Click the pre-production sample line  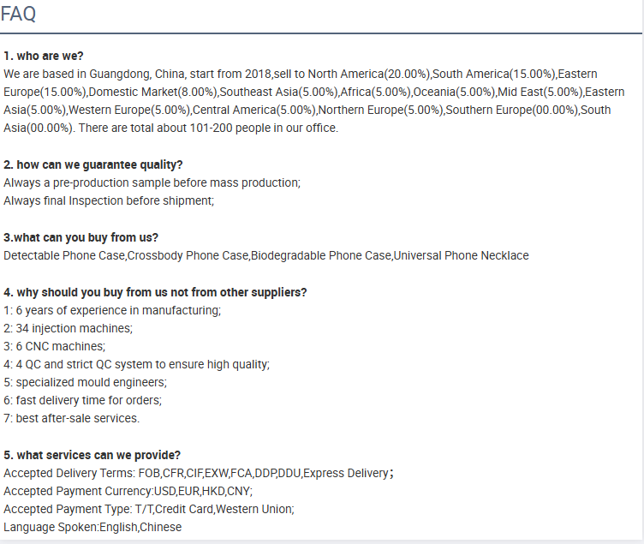(x=152, y=182)
